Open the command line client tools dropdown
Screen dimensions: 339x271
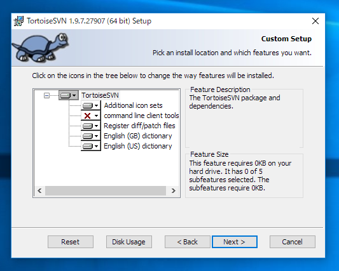pos(90,116)
